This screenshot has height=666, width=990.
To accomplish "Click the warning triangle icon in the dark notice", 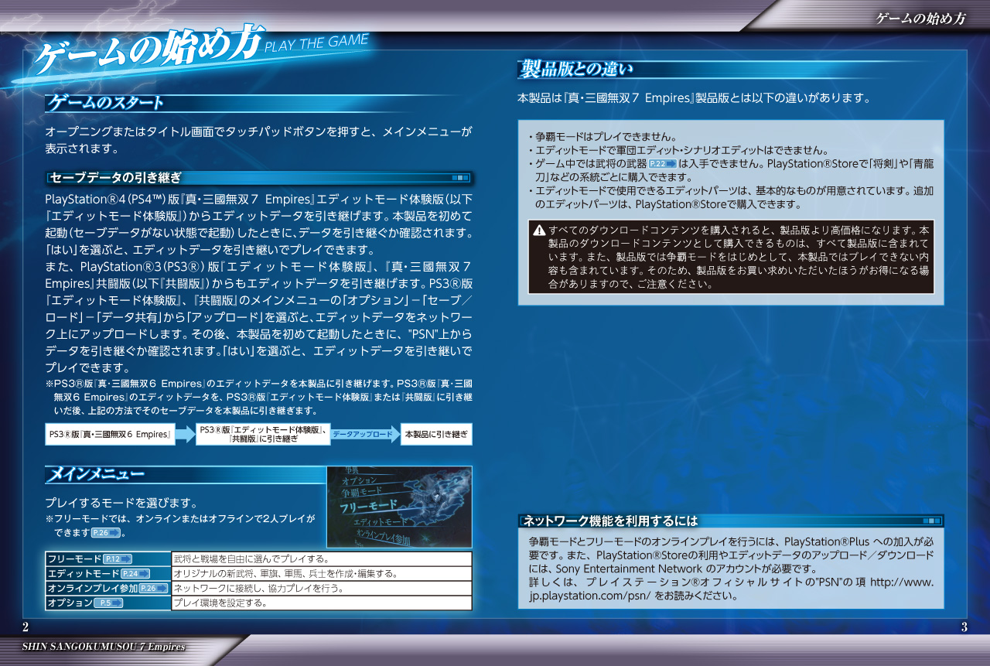I will (539, 230).
